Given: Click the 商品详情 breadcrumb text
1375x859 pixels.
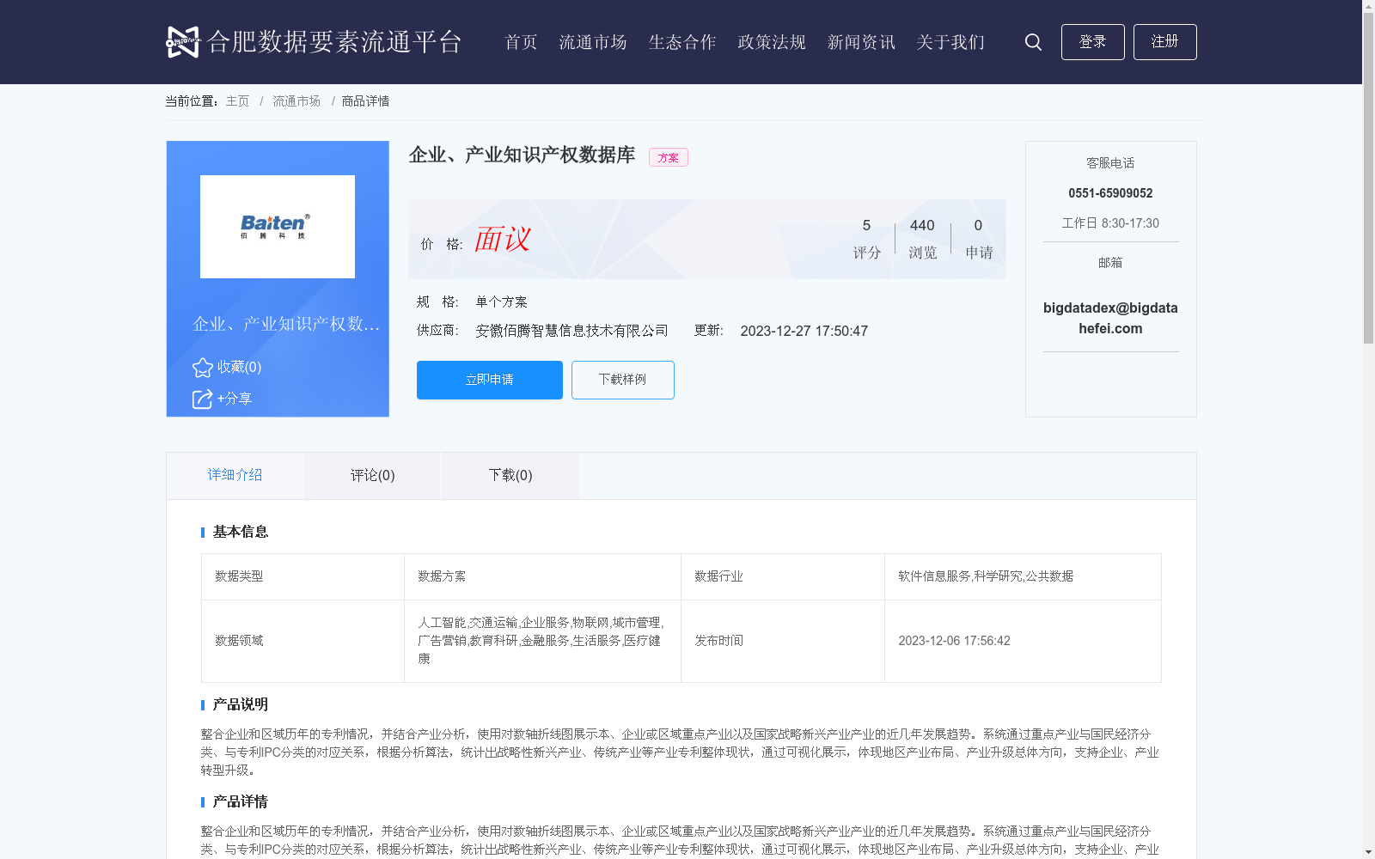Looking at the screenshot, I should pos(365,101).
